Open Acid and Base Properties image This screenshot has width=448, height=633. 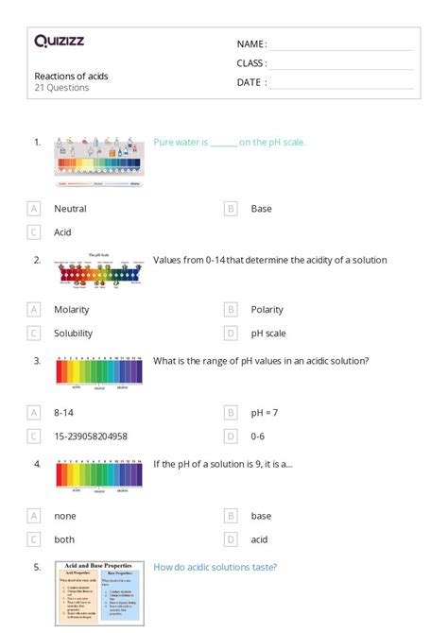pyautogui.click(x=99, y=593)
